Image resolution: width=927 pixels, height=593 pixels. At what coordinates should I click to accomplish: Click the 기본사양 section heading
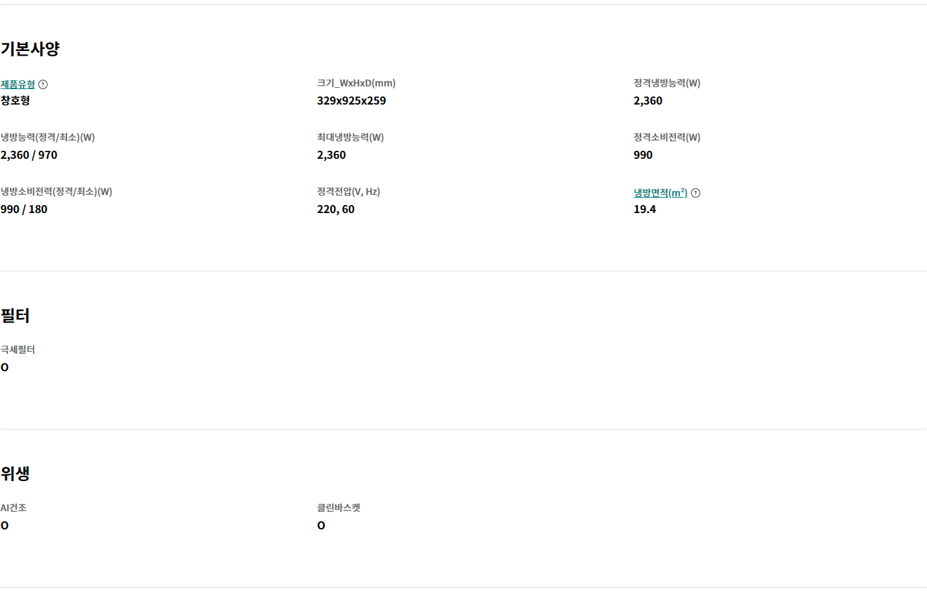30,49
